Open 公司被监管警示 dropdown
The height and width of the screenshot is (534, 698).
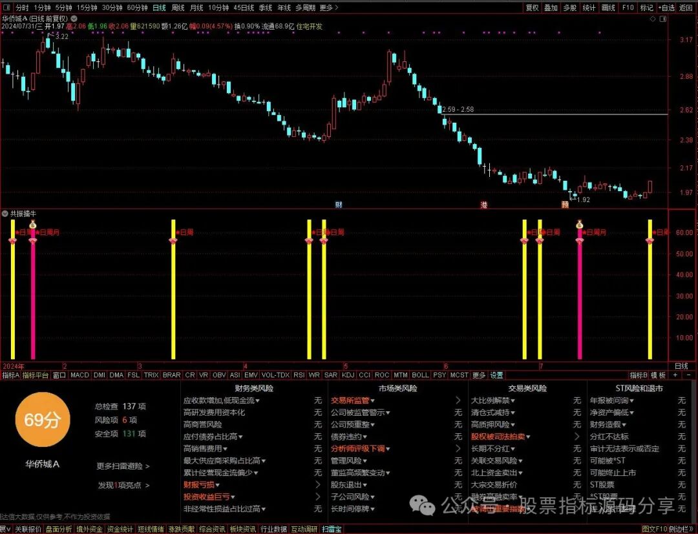[x=361, y=413]
